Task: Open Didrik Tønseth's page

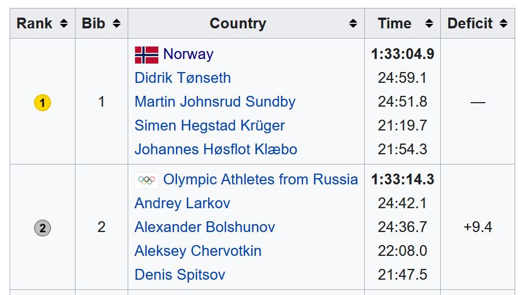Action: (183, 78)
